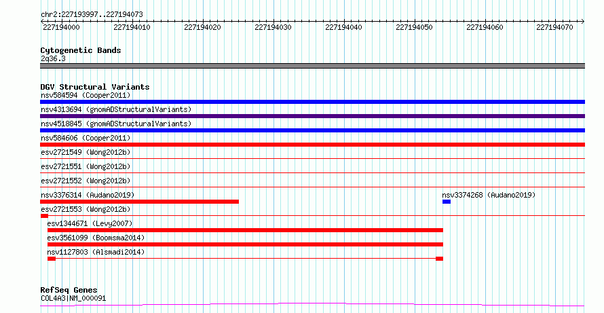The width and height of the screenshot is (604, 313).
Task: Click ruler position 227194000
Action: click(x=61, y=27)
